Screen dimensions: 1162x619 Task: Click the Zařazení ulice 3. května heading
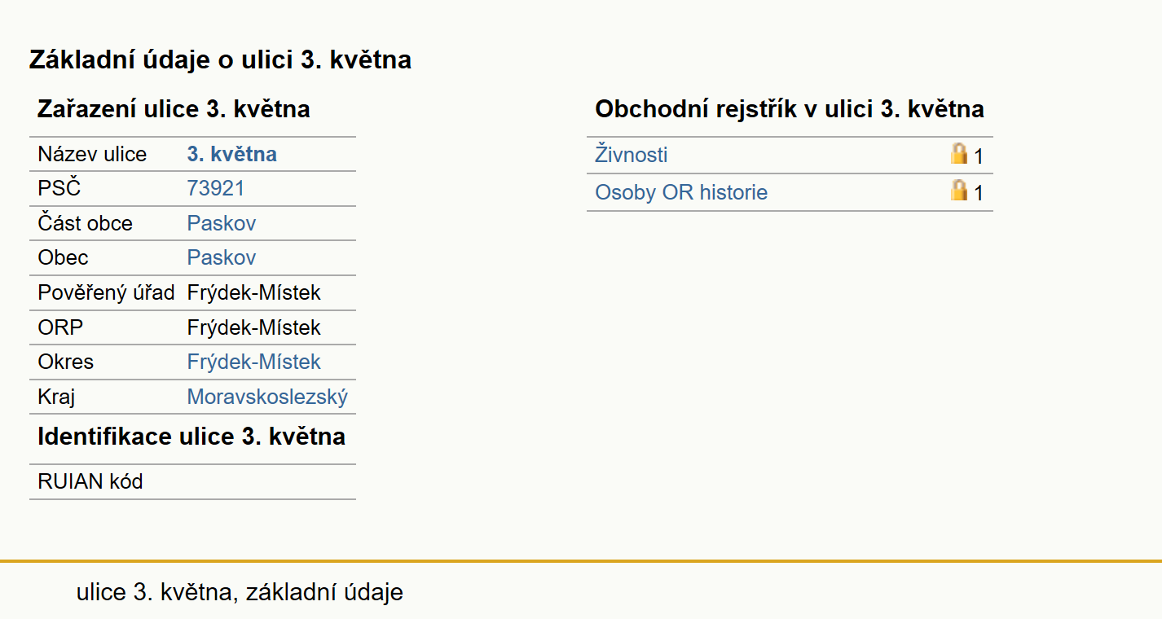[174, 109]
